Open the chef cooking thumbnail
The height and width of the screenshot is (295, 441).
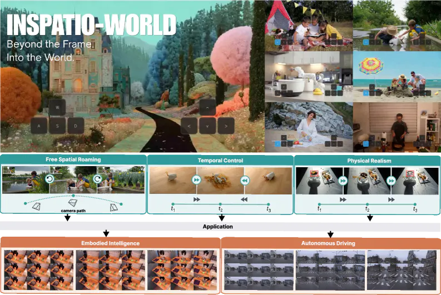pos(397,127)
